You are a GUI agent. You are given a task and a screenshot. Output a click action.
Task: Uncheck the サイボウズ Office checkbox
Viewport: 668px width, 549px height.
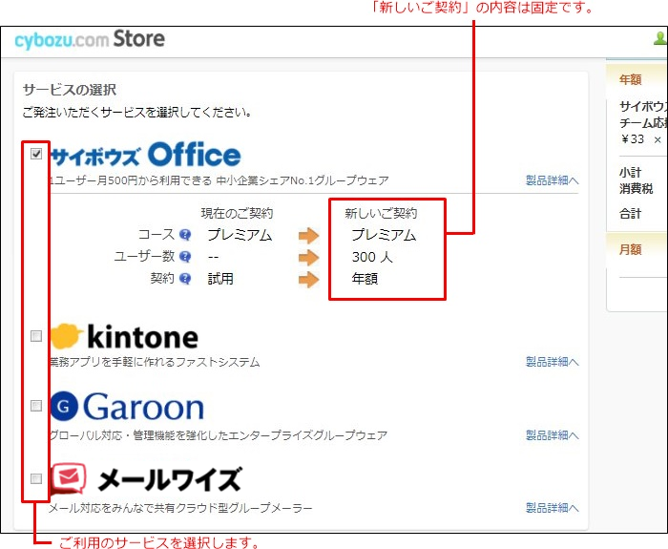click(36, 154)
